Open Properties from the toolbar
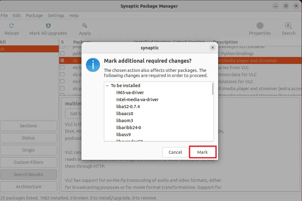302x201 pixels. click(260, 29)
